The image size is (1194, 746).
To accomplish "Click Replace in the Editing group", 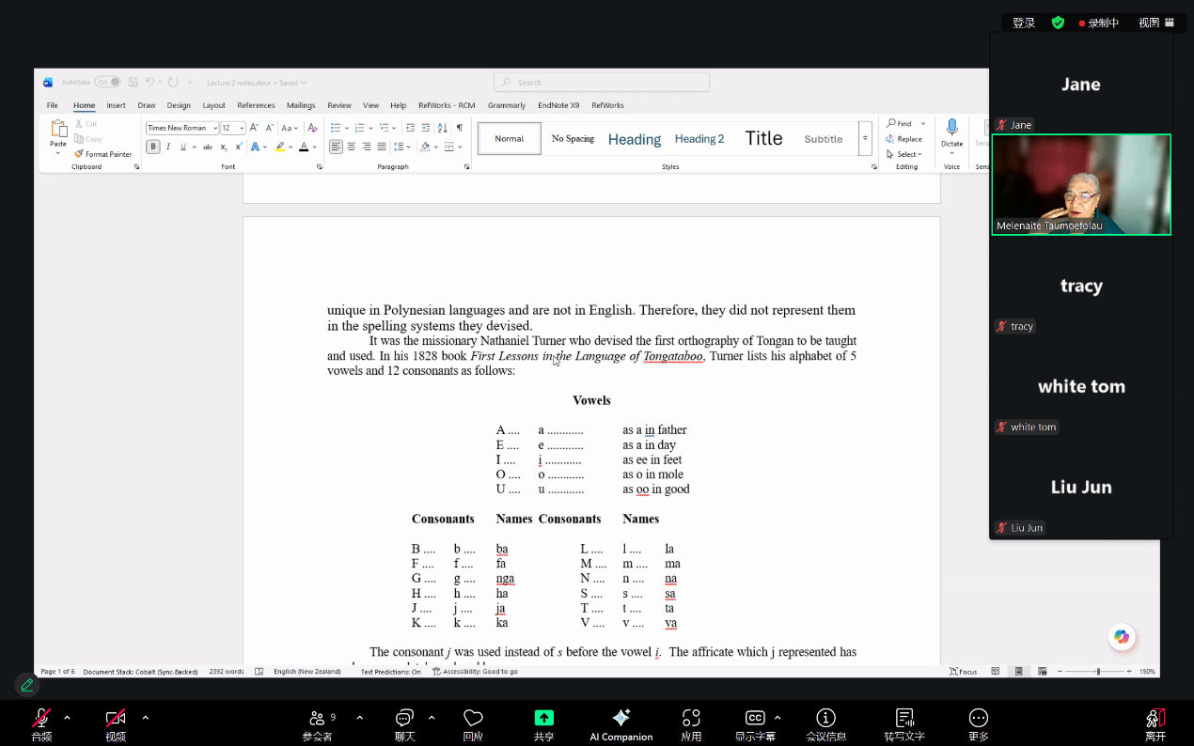I will [903, 139].
